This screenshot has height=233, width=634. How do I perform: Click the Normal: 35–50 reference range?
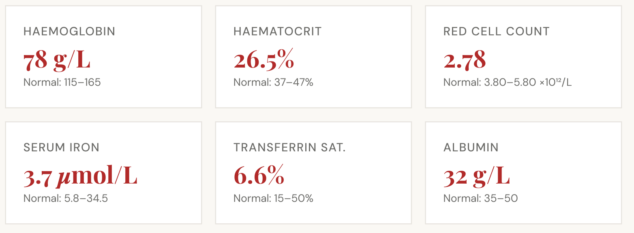click(480, 199)
